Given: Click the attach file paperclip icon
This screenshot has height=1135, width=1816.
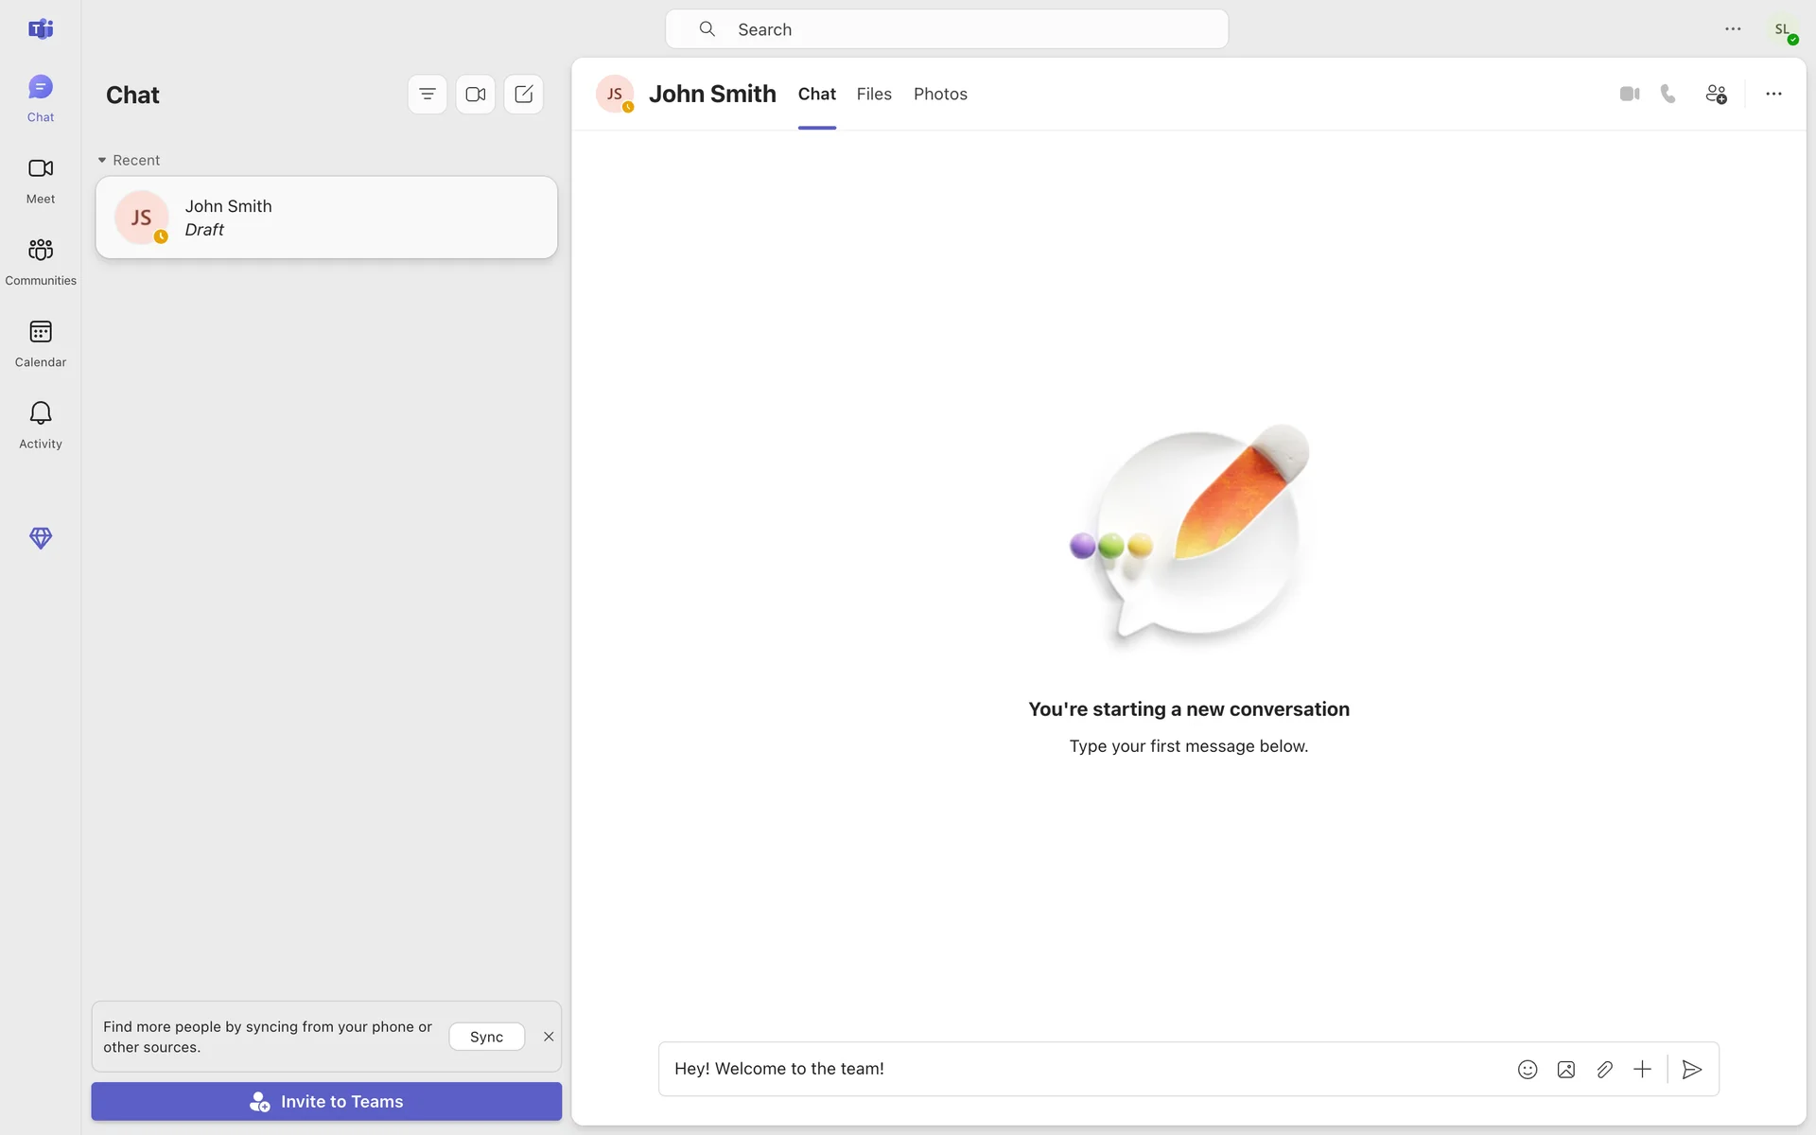Looking at the screenshot, I should (1604, 1069).
